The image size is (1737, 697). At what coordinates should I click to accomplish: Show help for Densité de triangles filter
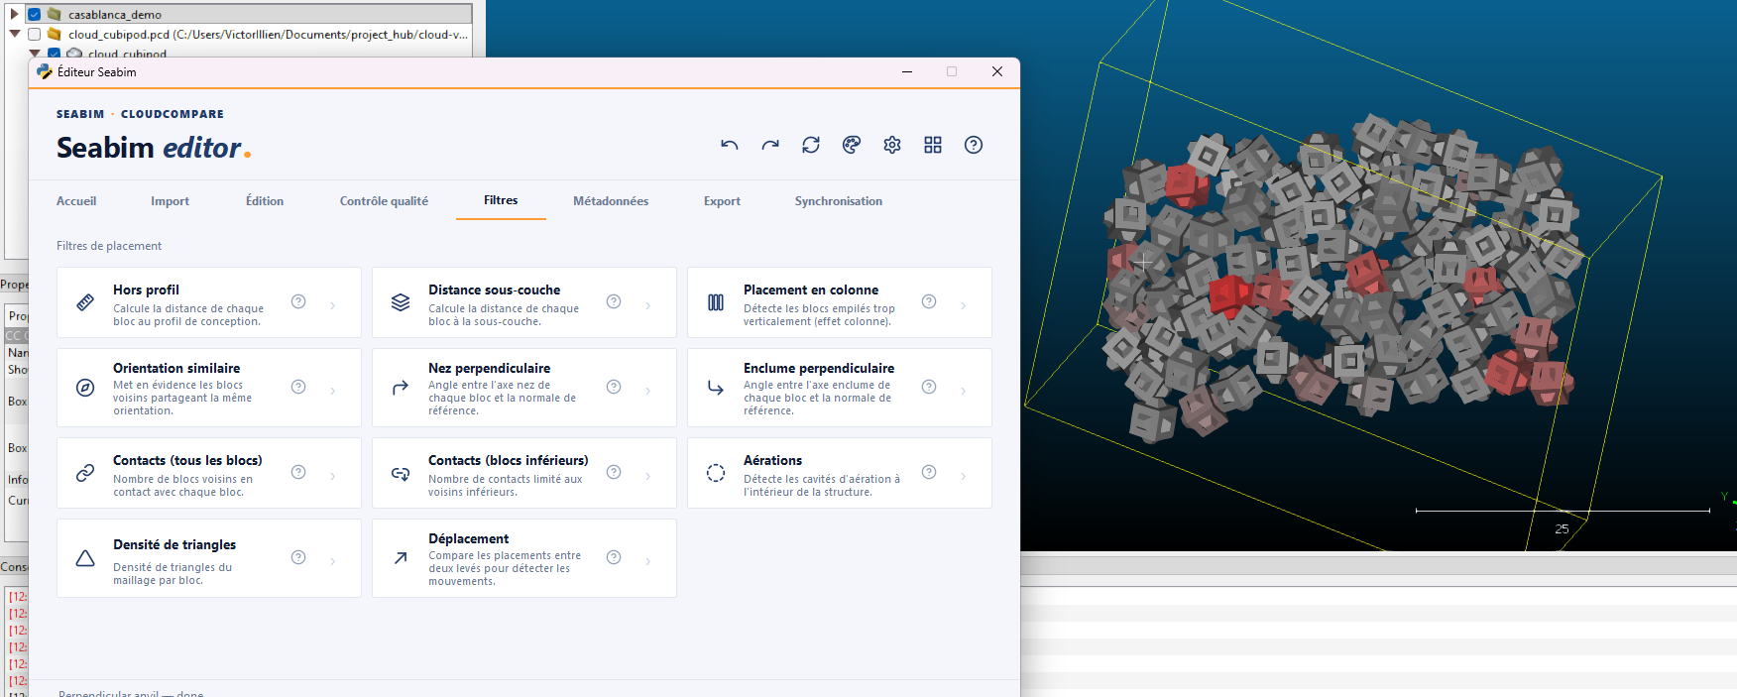(298, 557)
